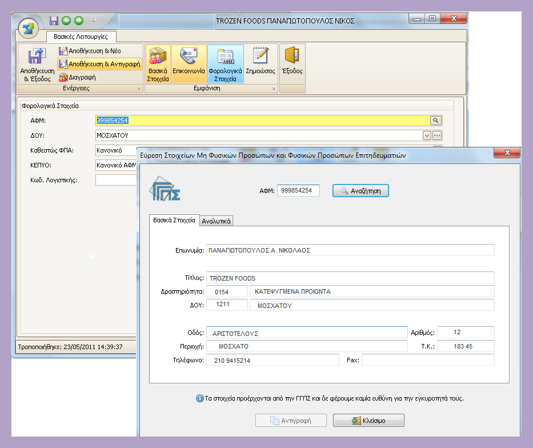The height and width of the screenshot is (448, 533).
Task: Choose Αποθήκευση & Αντιγραφή
Action: (99, 64)
